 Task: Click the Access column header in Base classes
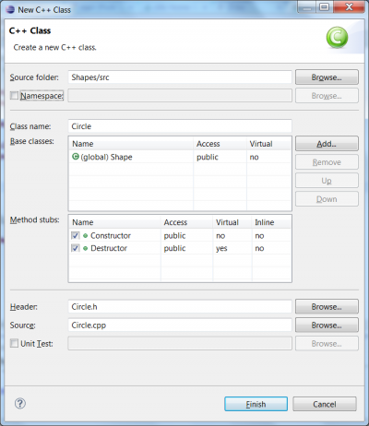tap(220, 144)
